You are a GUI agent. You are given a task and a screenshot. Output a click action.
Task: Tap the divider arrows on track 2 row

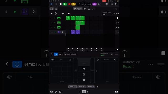click(x=117, y=23)
